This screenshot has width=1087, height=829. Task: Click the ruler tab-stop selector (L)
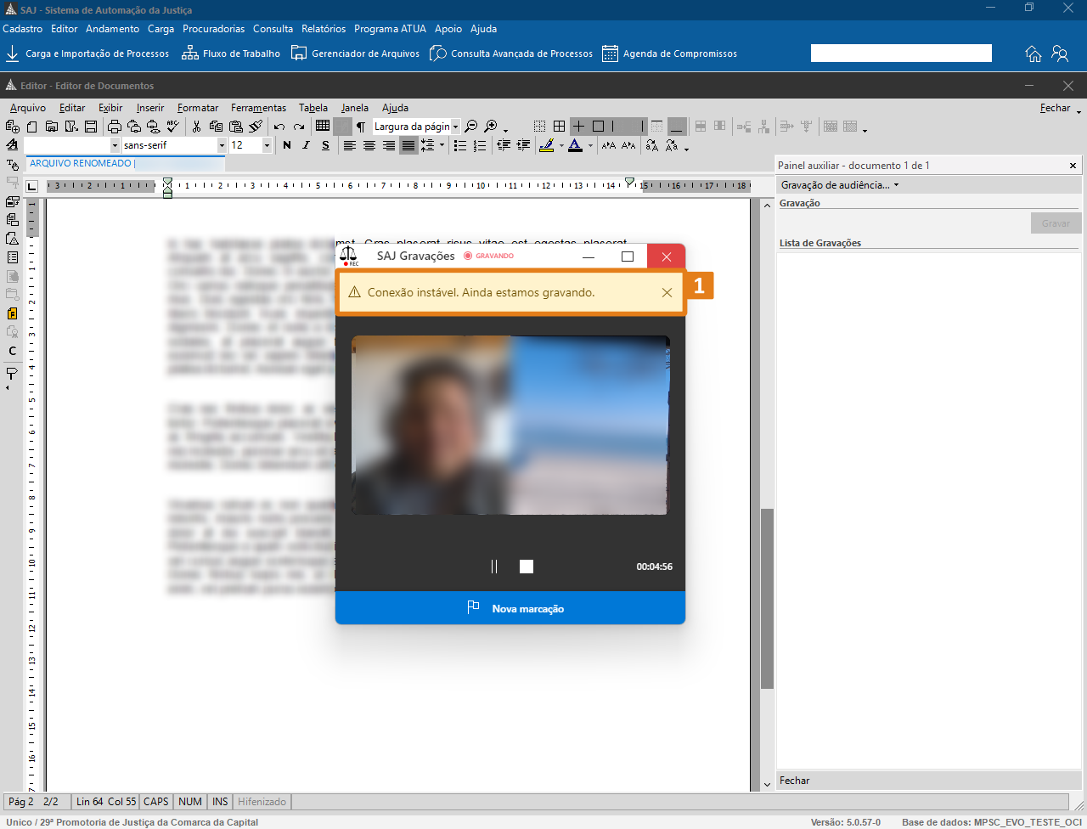coord(32,186)
